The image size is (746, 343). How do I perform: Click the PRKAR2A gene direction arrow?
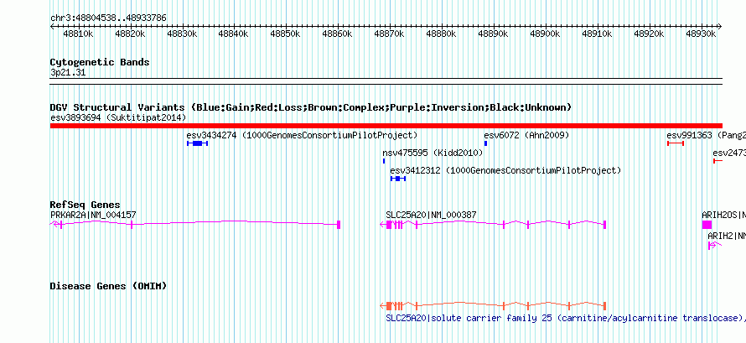54,225
